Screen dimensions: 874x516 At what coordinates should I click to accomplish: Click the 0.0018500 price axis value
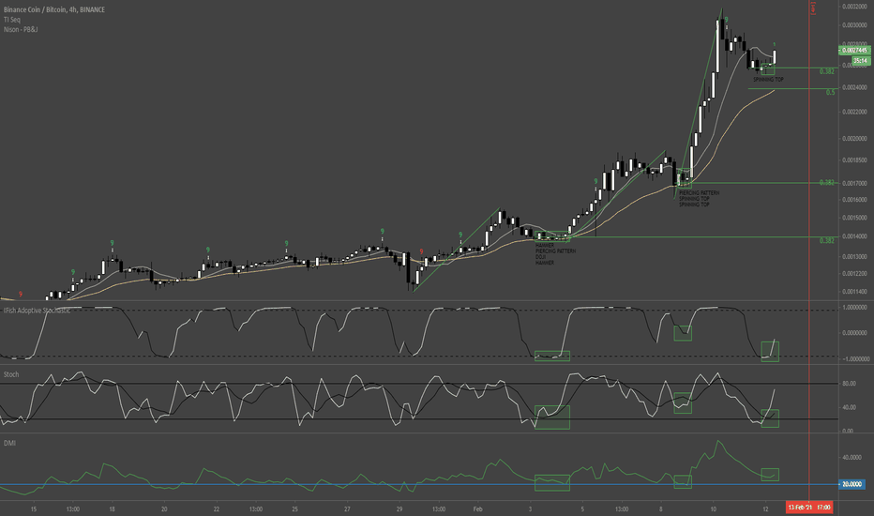pyautogui.click(x=854, y=160)
